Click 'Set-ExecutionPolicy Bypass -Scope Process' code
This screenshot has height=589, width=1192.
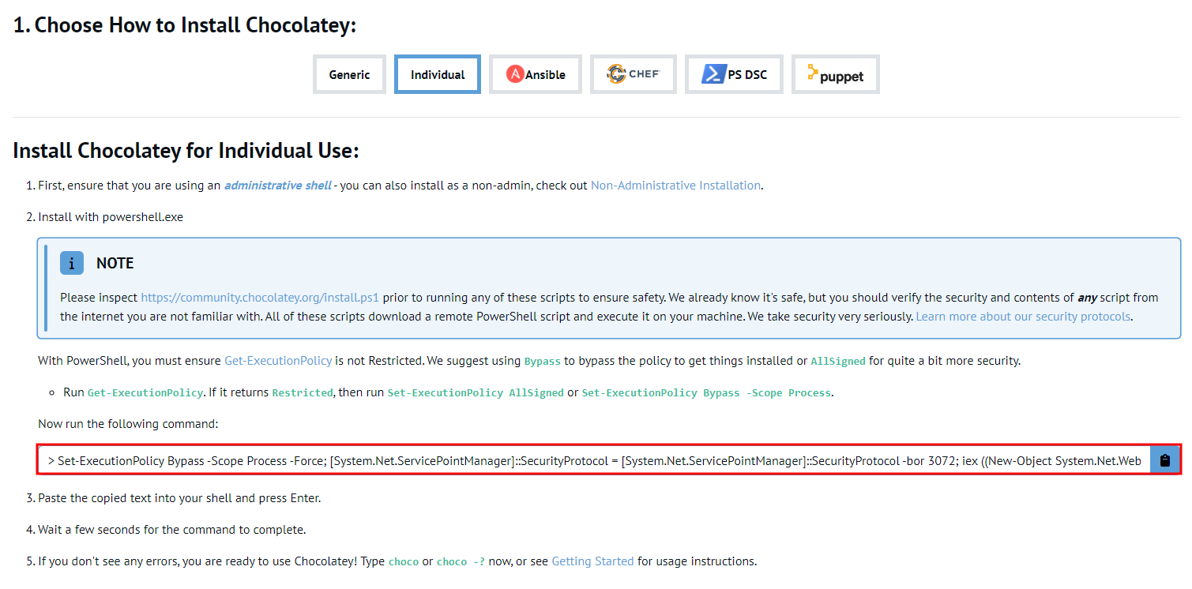pyautogui.click(x=706, y=392)
